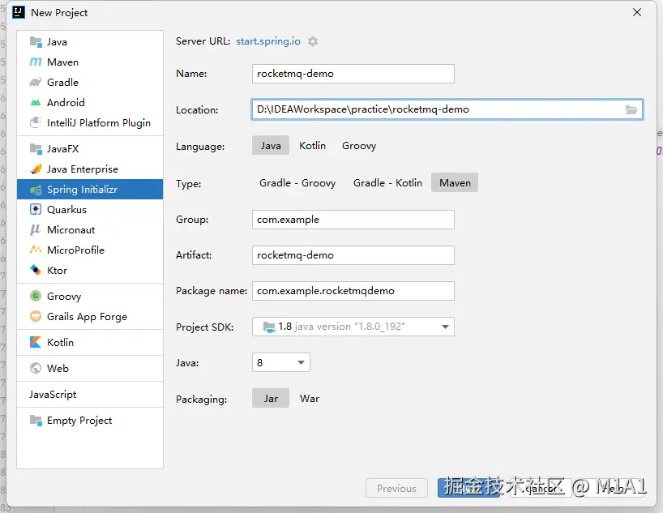Select Jar packaging
Image resolution: width=663 pixels, height=513 pixels.
pos(271,399)
